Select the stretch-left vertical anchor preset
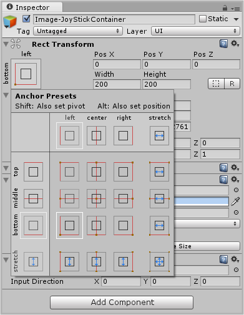The image size is (244, 315). pyautogui.click(x=69, y=261)
